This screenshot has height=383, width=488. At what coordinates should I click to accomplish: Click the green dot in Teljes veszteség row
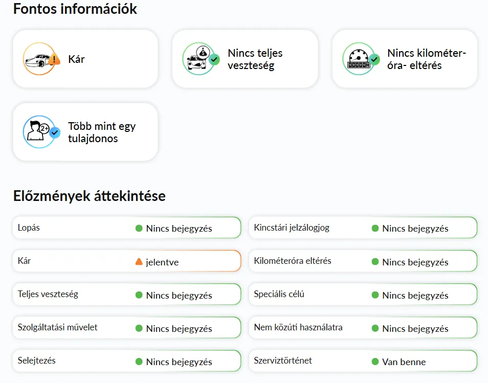139,295
